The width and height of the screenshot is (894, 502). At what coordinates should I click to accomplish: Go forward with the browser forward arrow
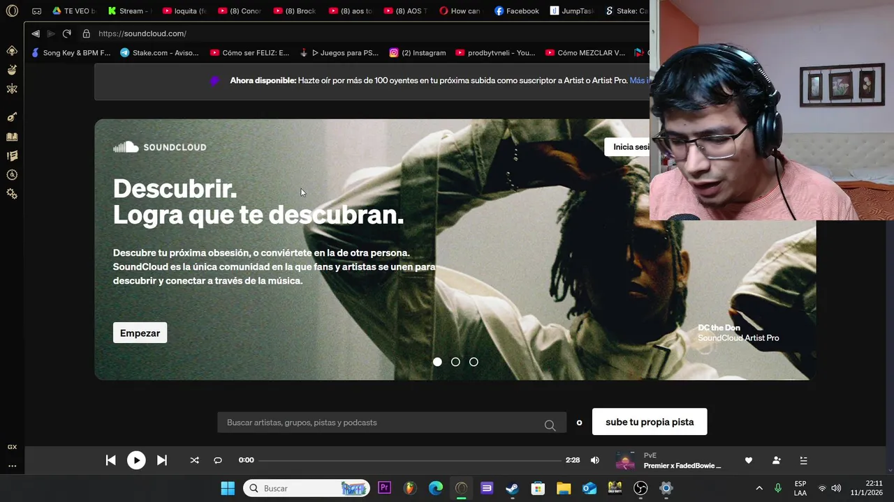click(x=51, y=33)
